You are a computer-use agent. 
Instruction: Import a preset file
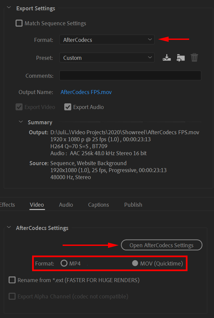[181, 57]
